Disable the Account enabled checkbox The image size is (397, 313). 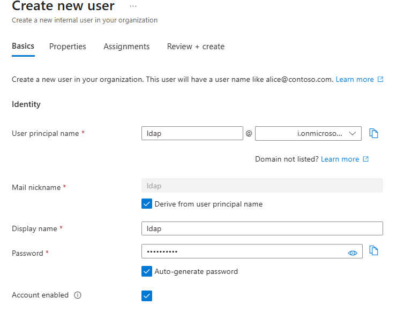click(x=147, y=295)
